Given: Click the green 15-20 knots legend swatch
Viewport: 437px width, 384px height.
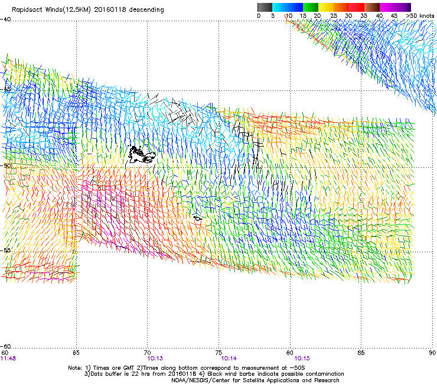Looking at the screenshot, I should coord(311,7).
